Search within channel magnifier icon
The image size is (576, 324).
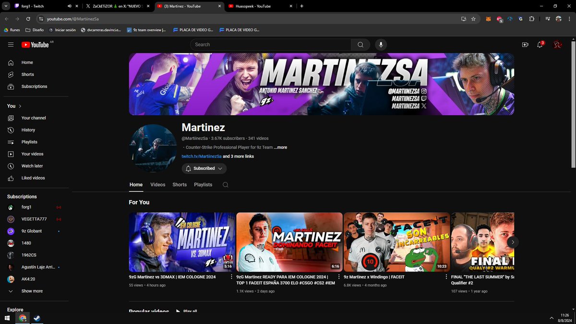pos(226,185)
